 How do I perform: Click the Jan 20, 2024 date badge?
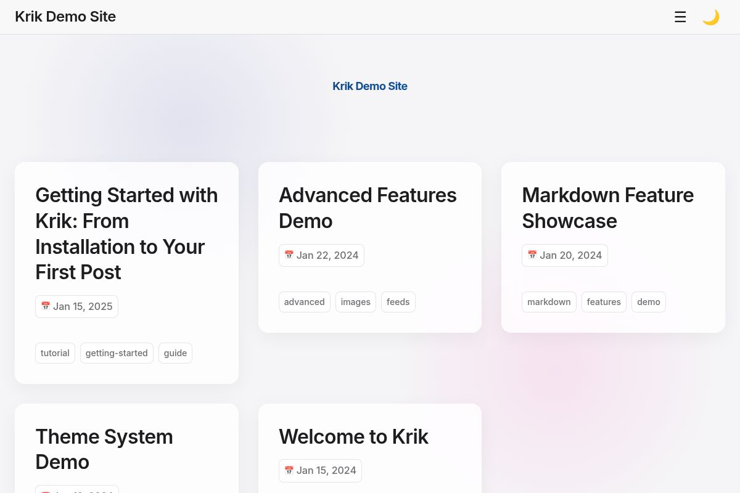pyautogui.click(x=565, y=255)
